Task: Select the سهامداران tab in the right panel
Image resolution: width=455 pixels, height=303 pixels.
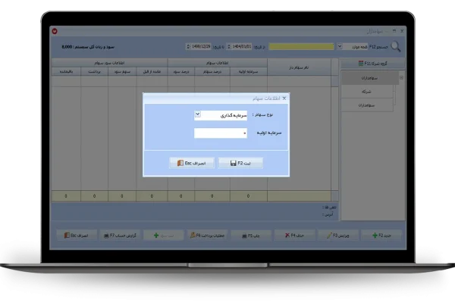Action: (371, 77)
